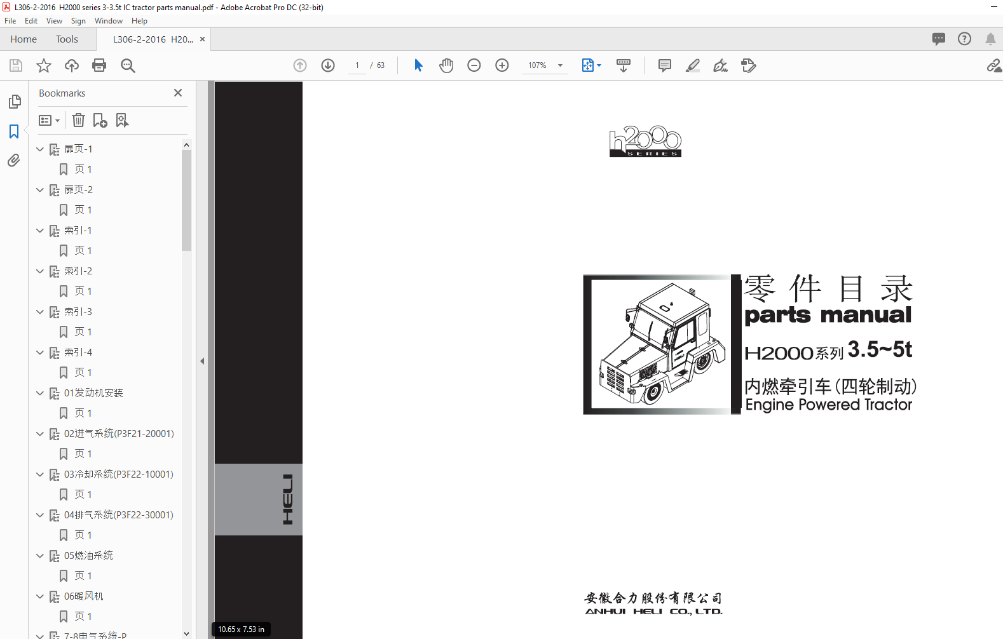
Task: Zoom out with minus icon
Action: point(474,65)
